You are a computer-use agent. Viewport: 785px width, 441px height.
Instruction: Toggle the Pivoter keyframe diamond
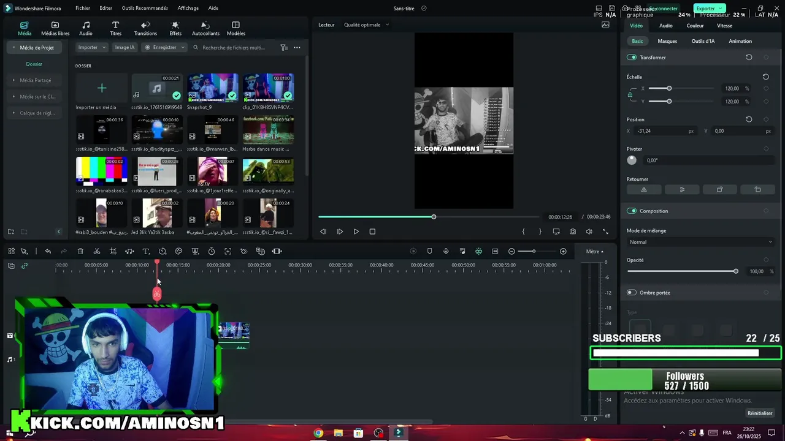click(766, 149)
